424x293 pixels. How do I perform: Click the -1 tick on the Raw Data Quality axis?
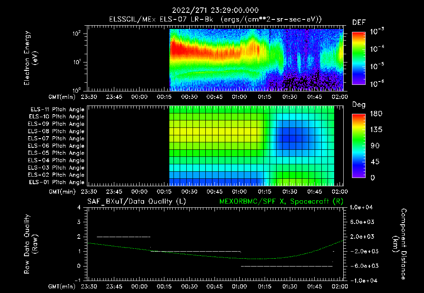tap(77, 281)
